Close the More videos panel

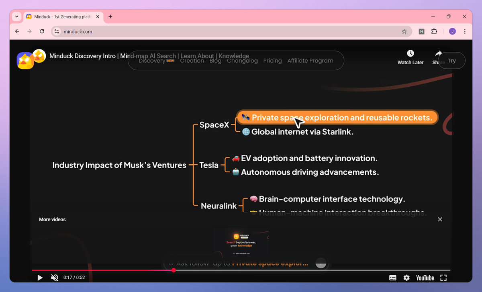[x=440, y=219]
